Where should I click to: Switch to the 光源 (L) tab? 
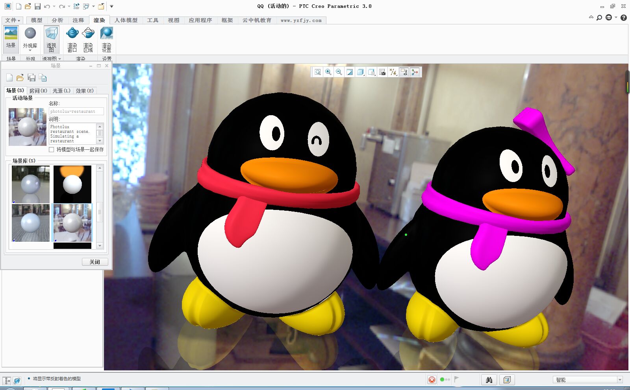(x=61, y=91)
